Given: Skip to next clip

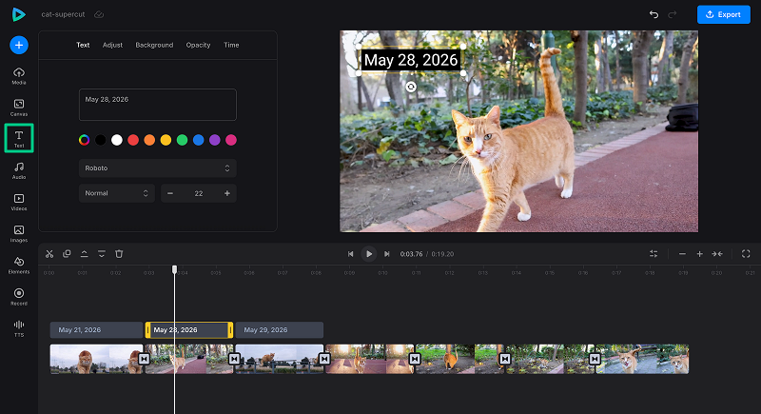Looking at the screenshot, I should click(x=387, y=254).
